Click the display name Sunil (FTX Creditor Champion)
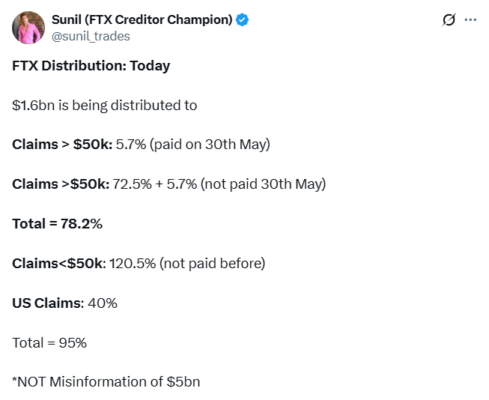 point(142,20)
